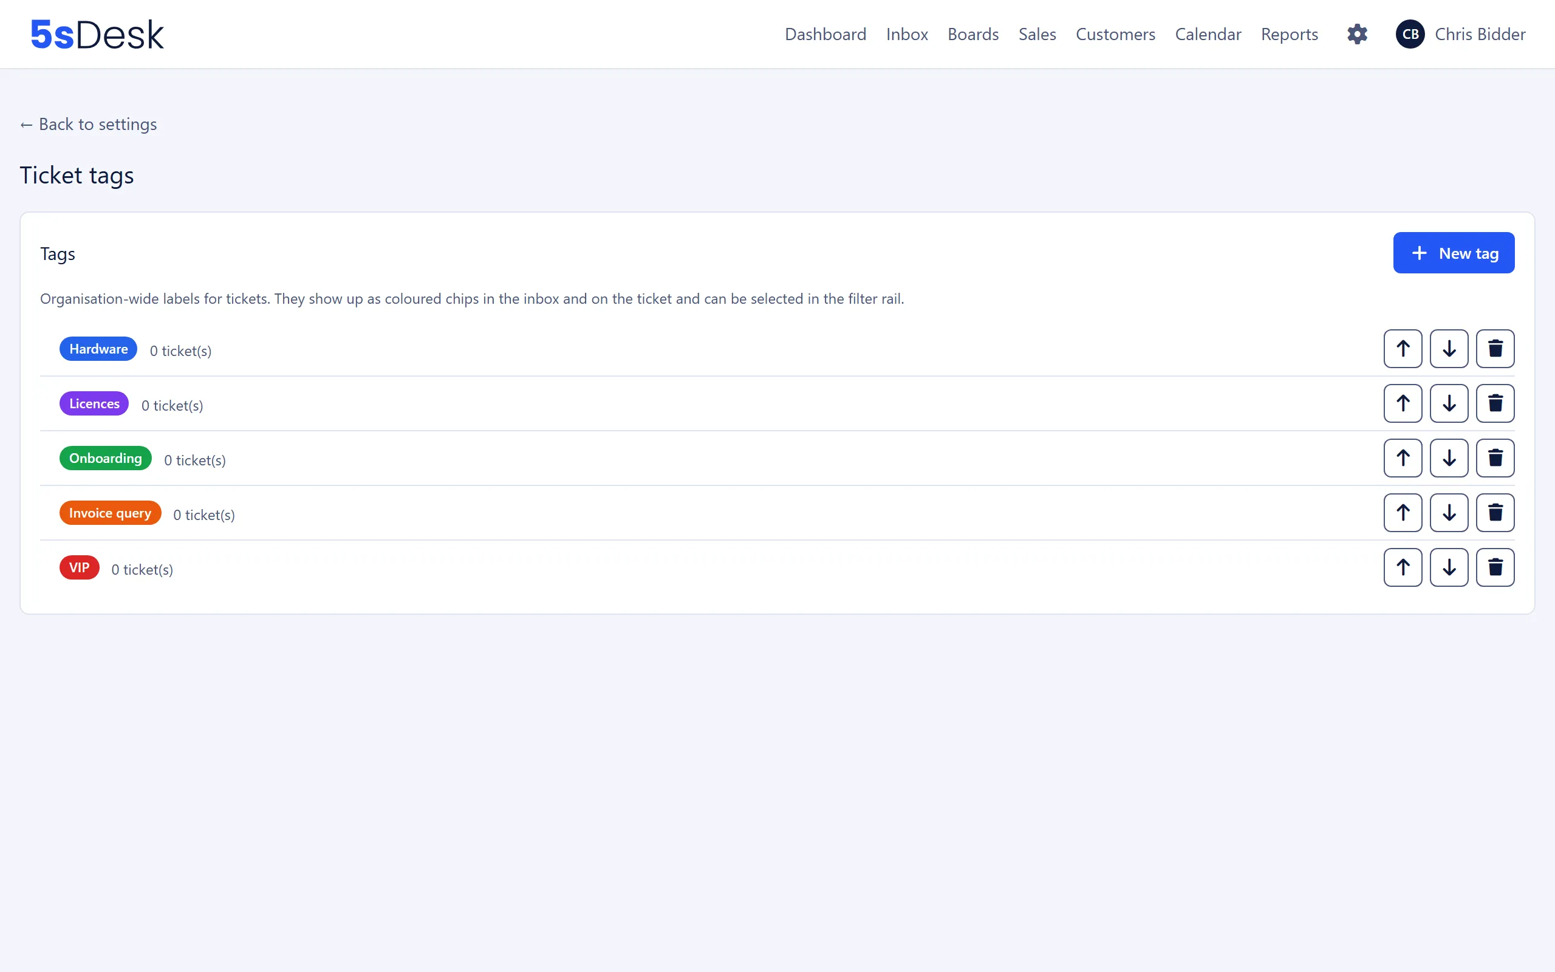
Task: Select the blue Hardware tag chip
Action: point(98,349)
